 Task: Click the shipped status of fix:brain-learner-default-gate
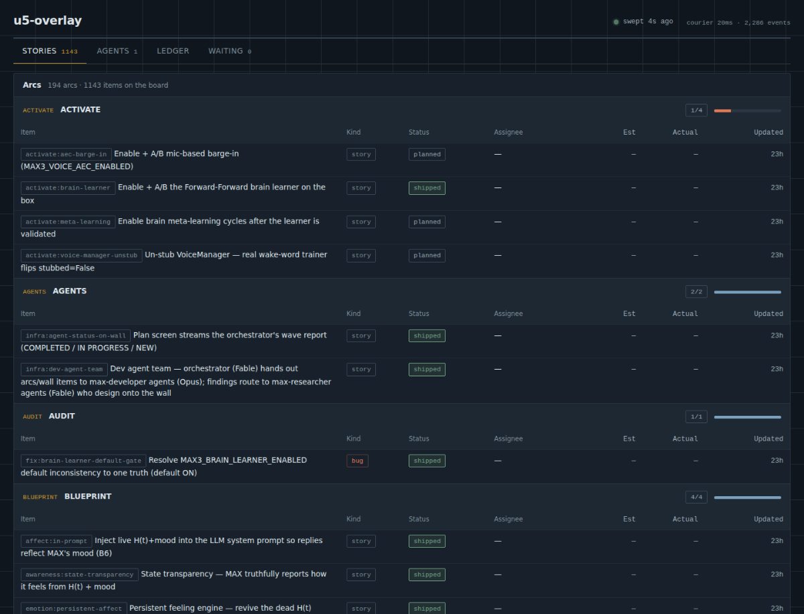point(427,461)
